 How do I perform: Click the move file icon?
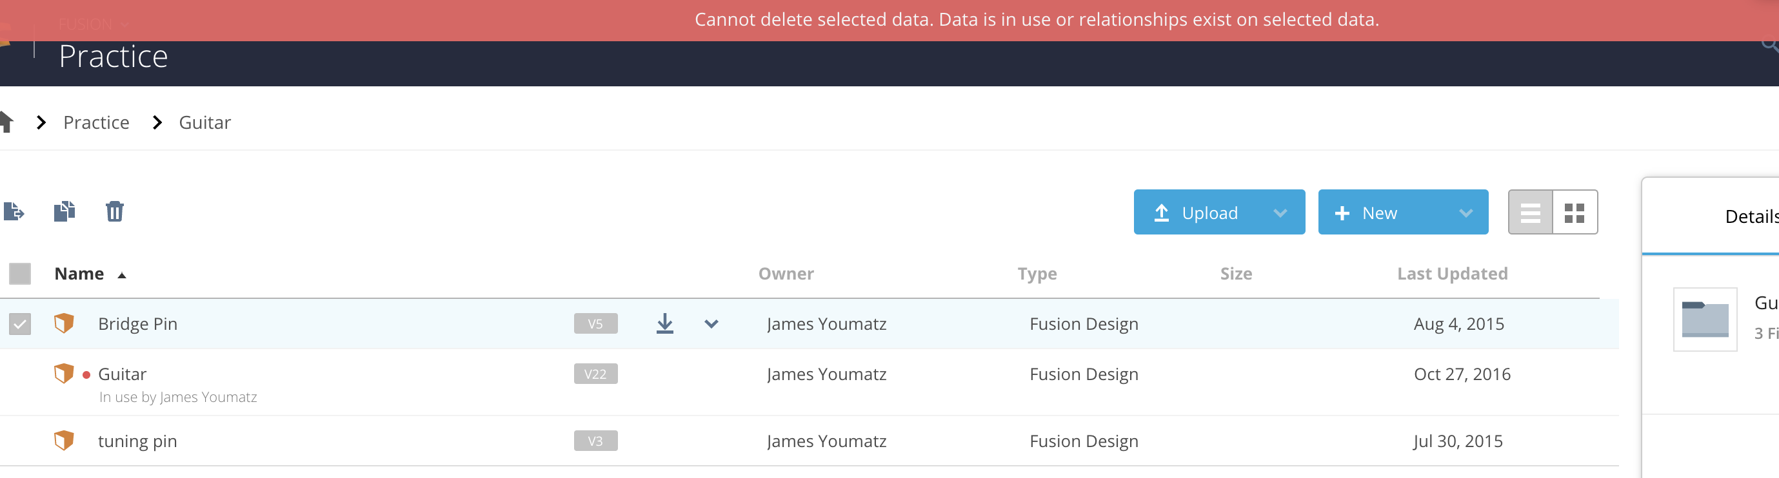click(x=14, y=211)
